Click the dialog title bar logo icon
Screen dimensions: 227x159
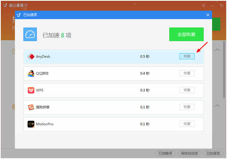coord(19,15)
